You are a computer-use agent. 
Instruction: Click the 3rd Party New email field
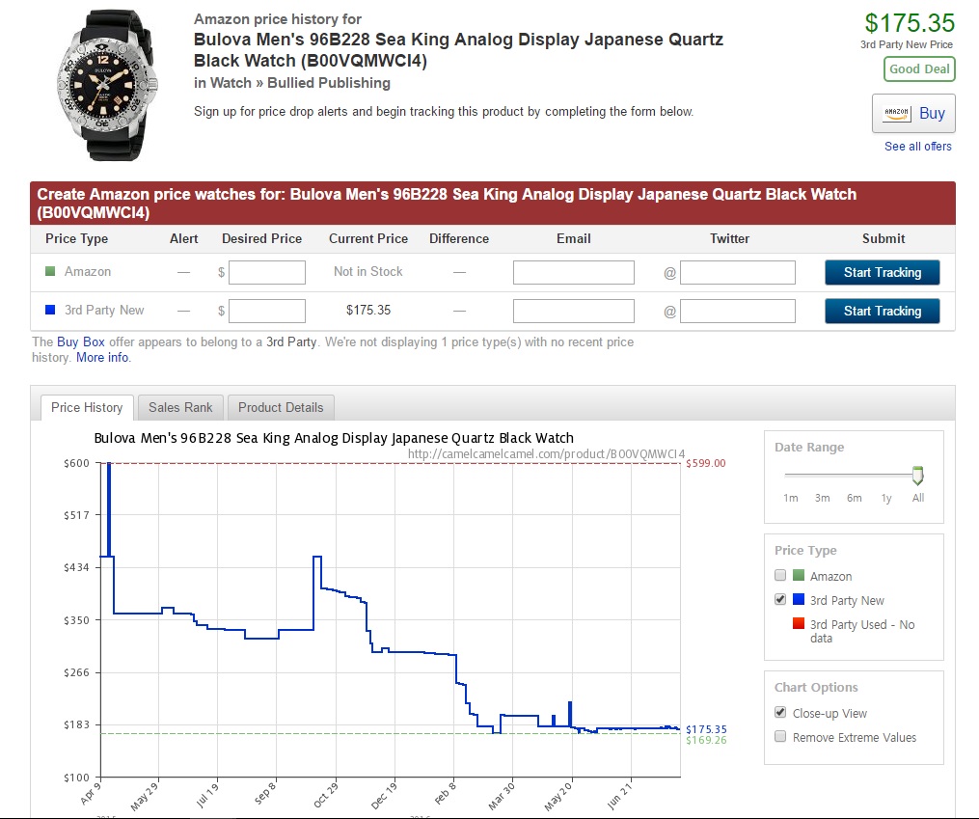coord(573,312)
